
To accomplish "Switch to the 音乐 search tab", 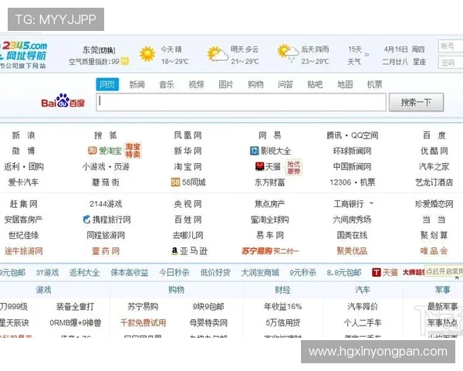I will (x=167, y=84).
